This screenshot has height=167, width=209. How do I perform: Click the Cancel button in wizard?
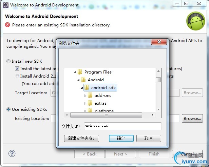pos(187,154)
